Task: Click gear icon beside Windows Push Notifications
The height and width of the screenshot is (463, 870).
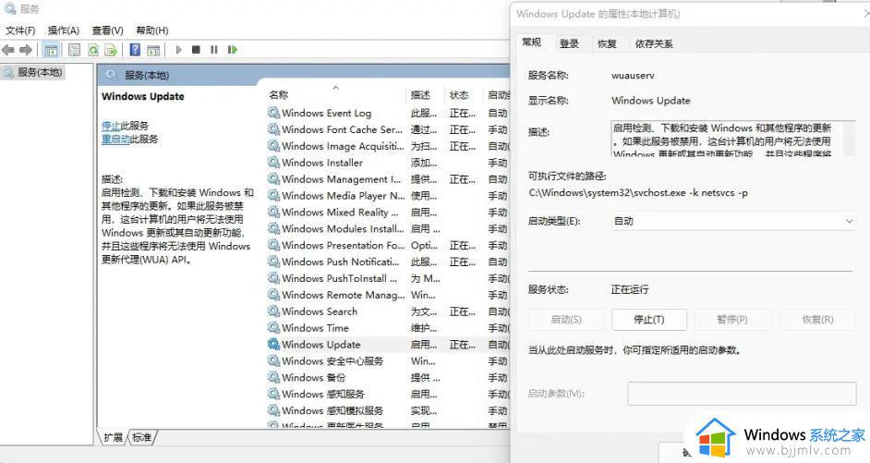Action: pyautogui.click(x=273, y=262)
